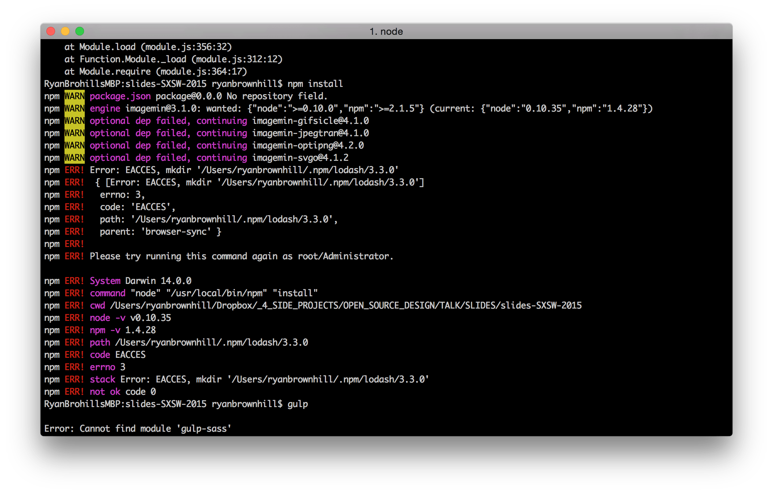Image resolution: width=773 pixels, height=494 pixels.
Task: Click the 'Function.Module._load' stack trace line
Action: (174, 59)
